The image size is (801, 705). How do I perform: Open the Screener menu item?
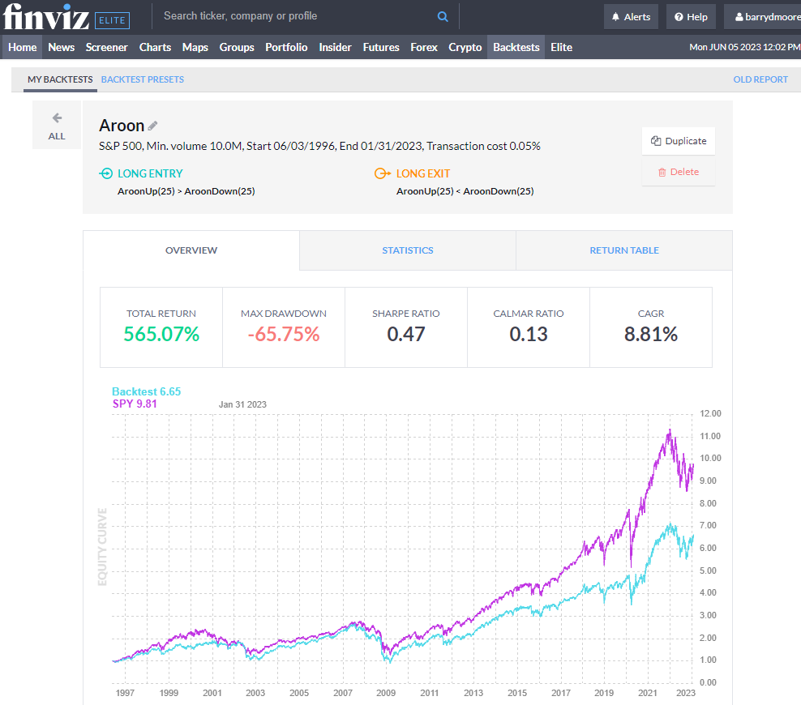click(106, 47)
